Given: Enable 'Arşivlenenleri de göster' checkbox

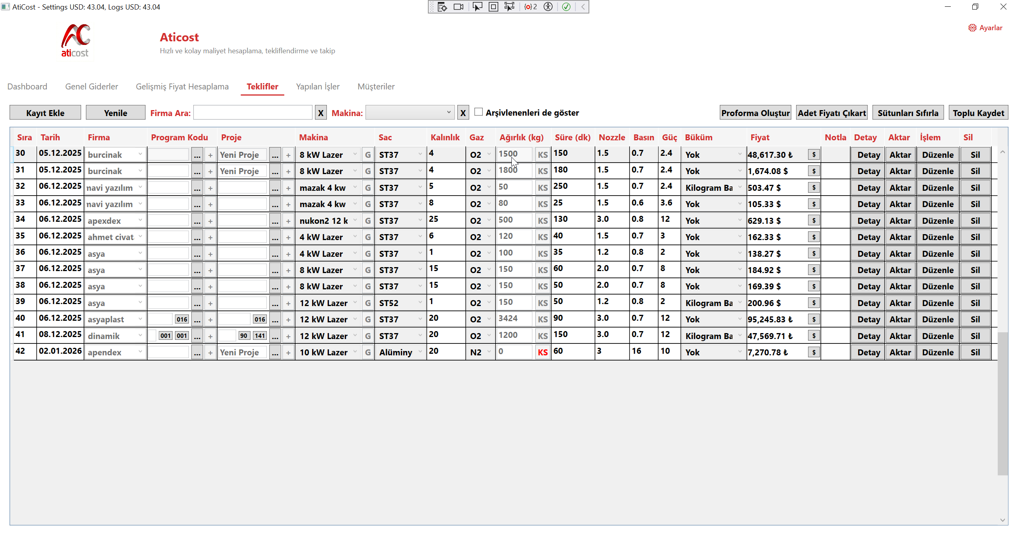Looking at the screenshot, I should (x=479, y=112).
